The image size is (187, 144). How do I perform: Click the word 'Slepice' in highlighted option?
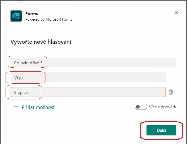click(21, 92)
